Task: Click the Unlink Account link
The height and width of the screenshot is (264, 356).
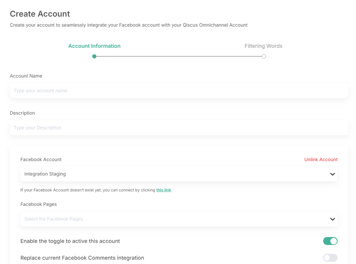Action: tap(321, 159)
